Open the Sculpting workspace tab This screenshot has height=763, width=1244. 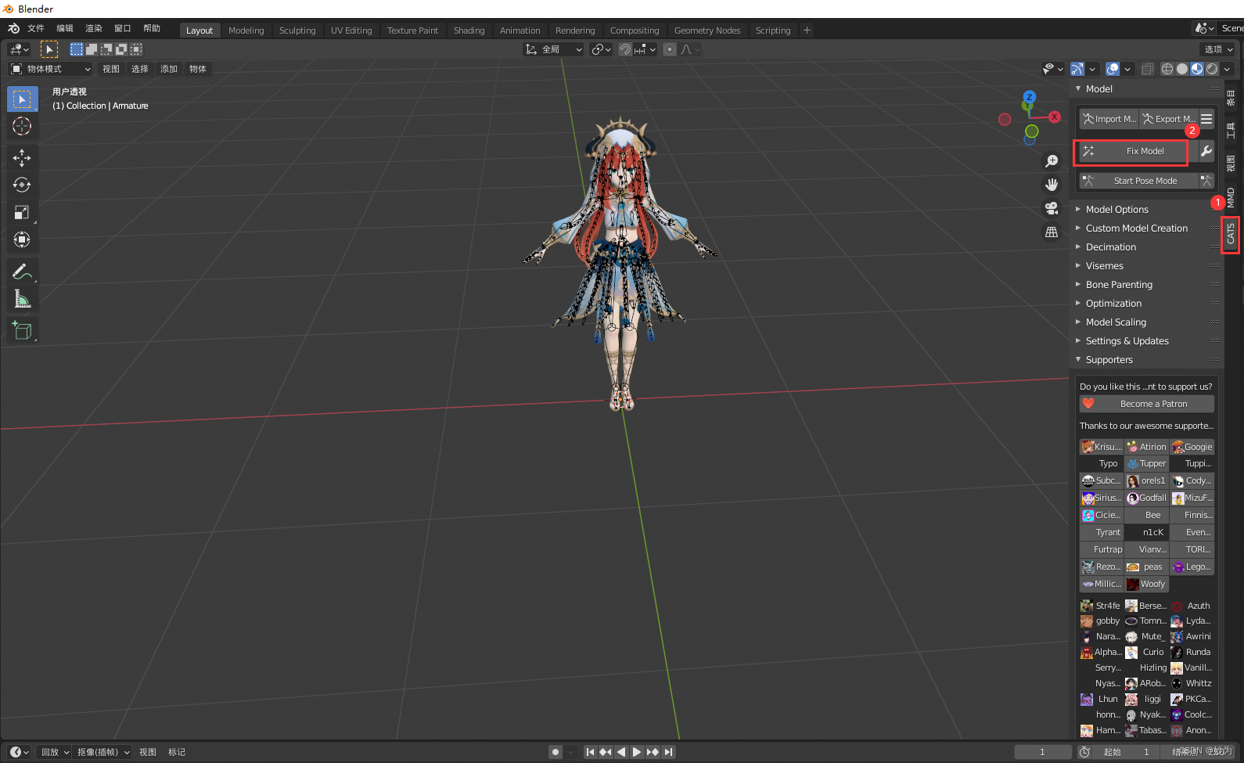[x=297, y=31]
